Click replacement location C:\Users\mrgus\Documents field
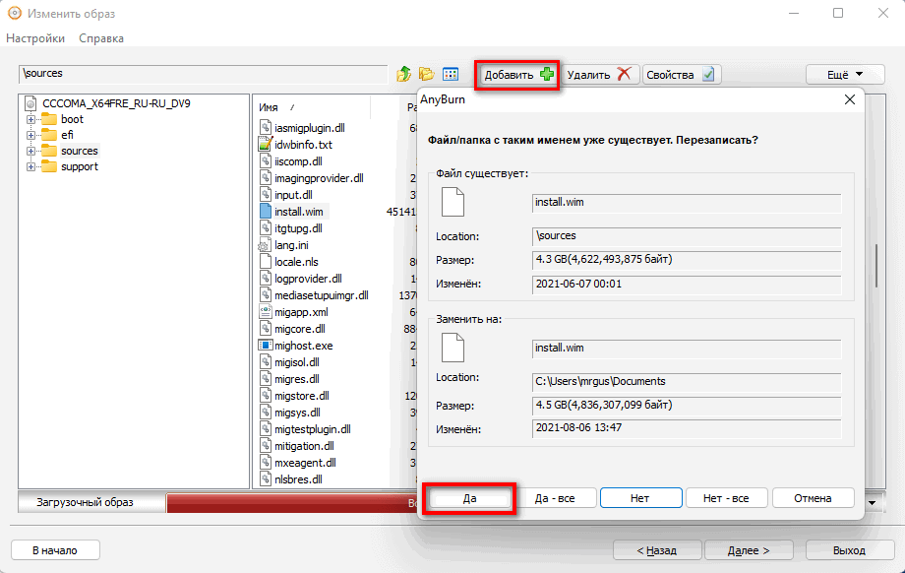Viewport: 905px width, 573px height. tap(687, 381)
